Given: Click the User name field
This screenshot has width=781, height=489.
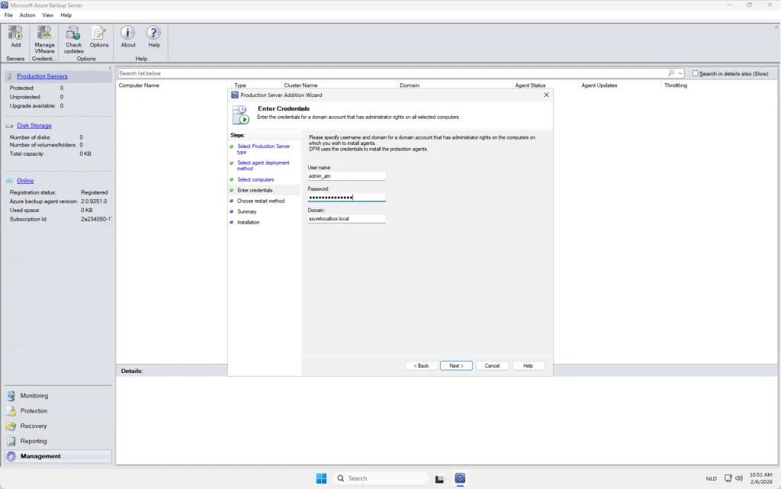Looking at the screenshot, I should (x=346, y=176).
